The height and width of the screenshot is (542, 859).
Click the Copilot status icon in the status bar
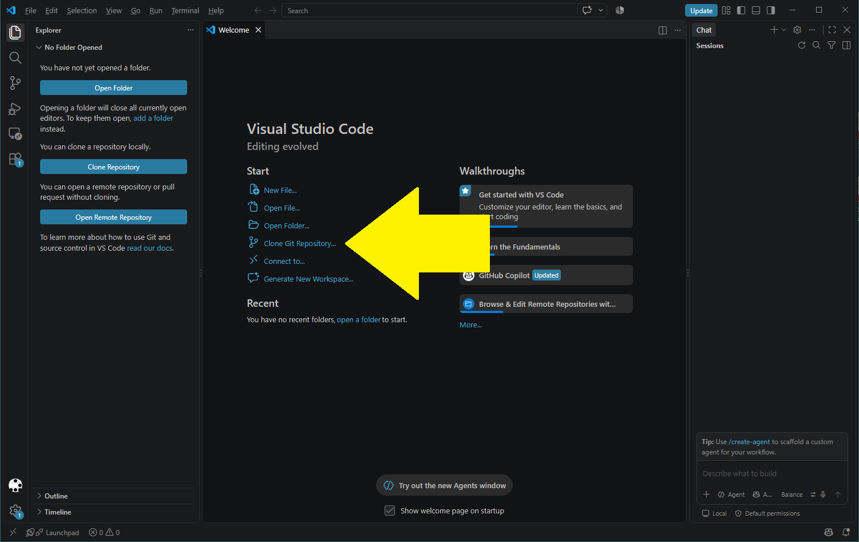click(x=829, y=532)
